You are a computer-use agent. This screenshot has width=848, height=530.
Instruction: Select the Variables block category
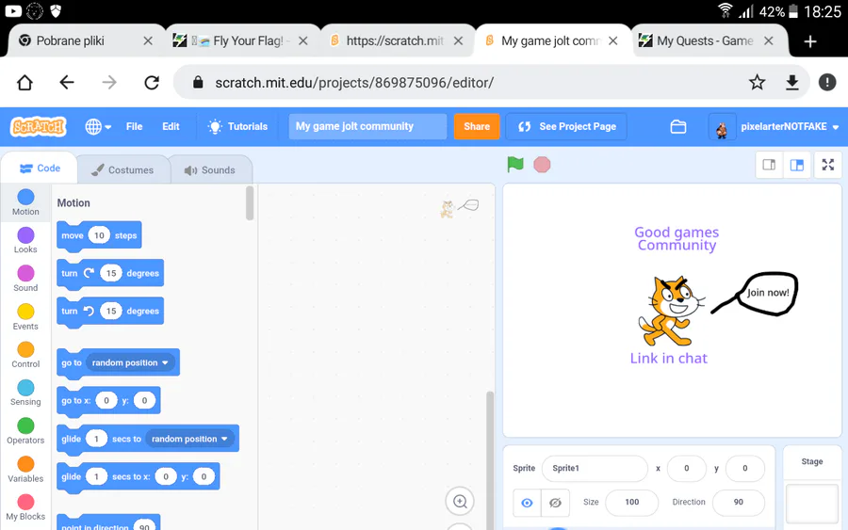[25, 470]
